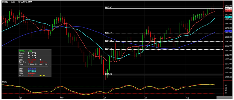
Task: Click the yellow SSTO value 90.32
Action: click(x=42, y=76)
